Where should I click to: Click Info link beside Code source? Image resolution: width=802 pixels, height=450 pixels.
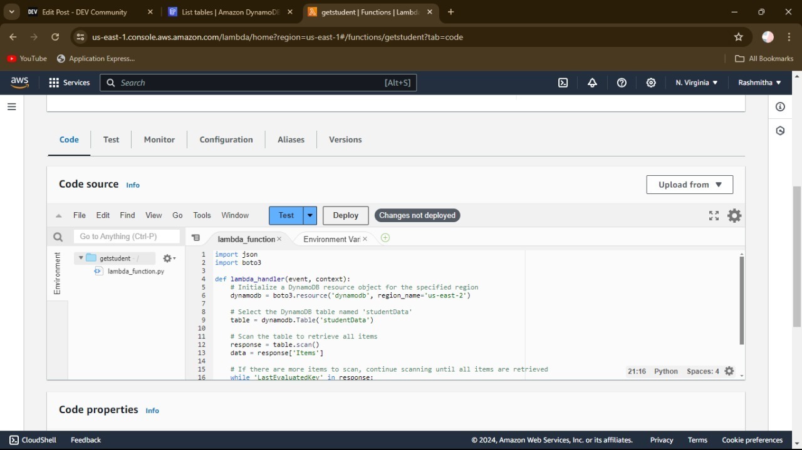133,185
